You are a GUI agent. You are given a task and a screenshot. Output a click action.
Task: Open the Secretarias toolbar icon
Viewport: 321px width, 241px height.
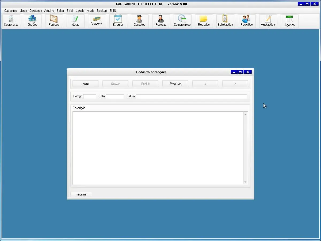pos(11,21)
